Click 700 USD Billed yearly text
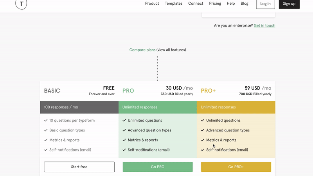 click(x=255, y=94)
